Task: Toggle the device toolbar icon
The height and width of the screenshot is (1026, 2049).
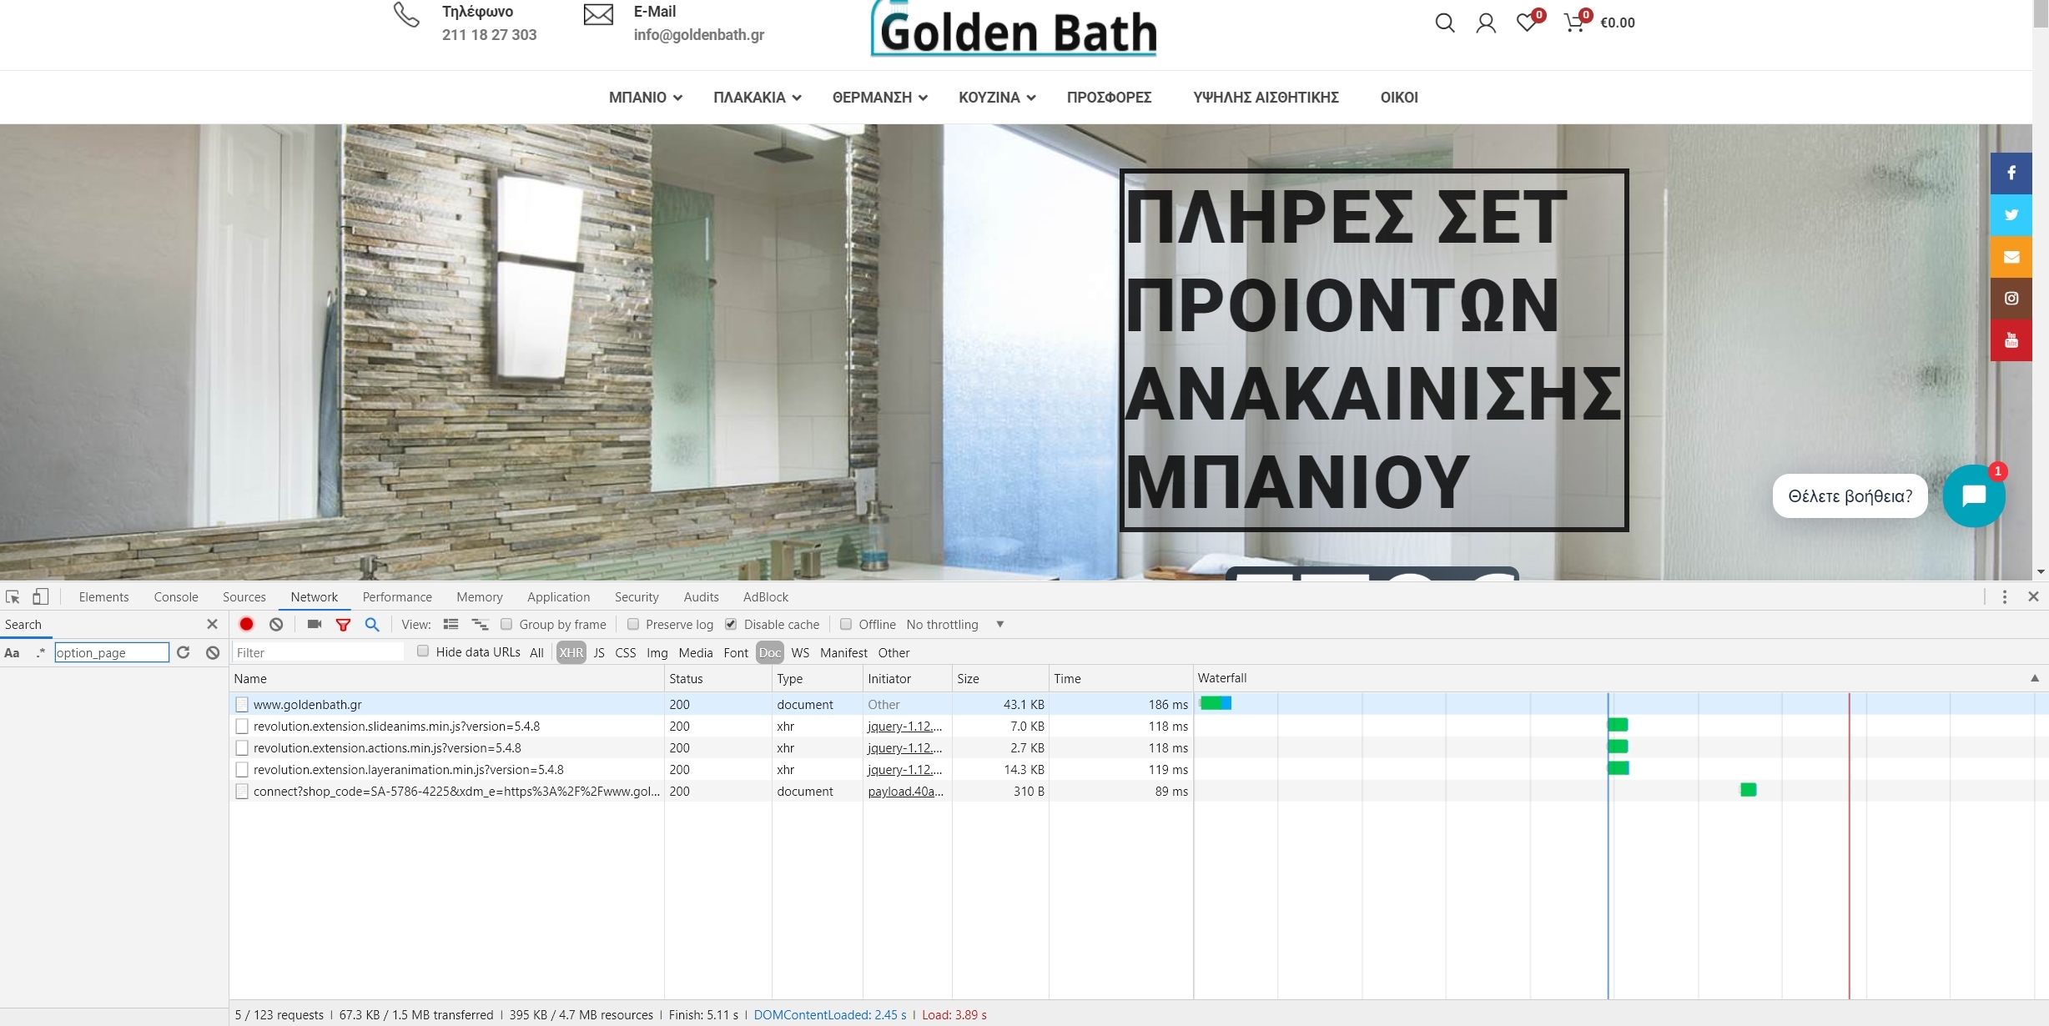Action: 40,596
